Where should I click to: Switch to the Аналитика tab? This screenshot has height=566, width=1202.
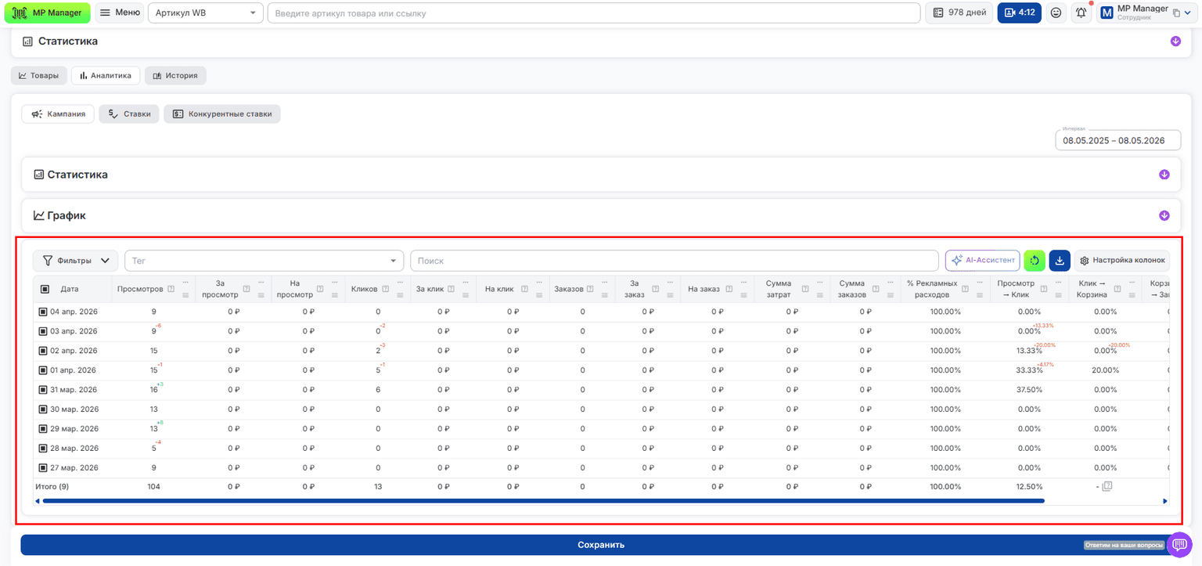(106, 76)
